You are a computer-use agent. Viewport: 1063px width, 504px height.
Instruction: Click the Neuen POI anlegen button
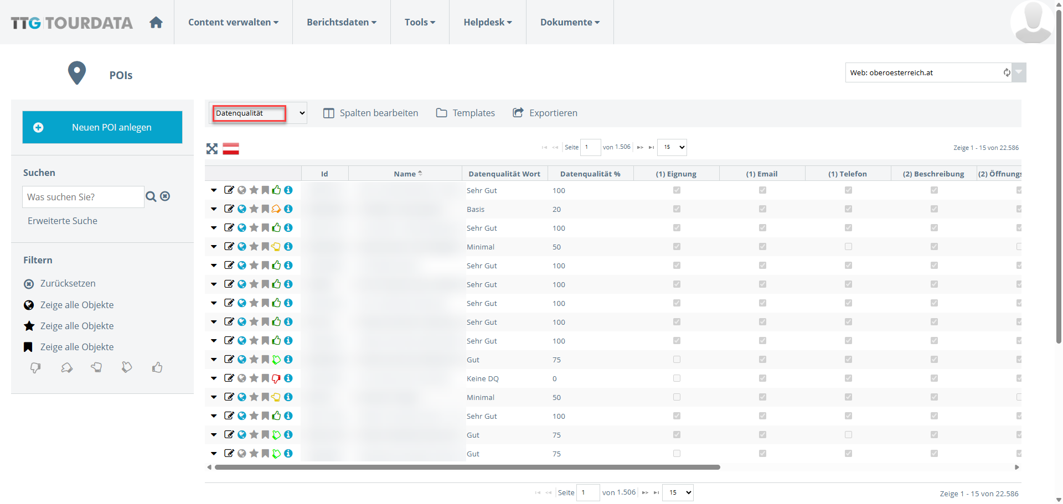coord(102,127)
